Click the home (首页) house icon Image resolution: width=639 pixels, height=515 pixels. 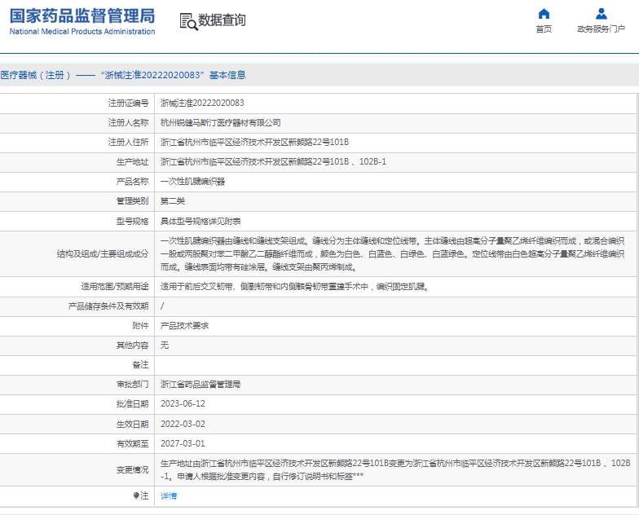coord(544,14)
